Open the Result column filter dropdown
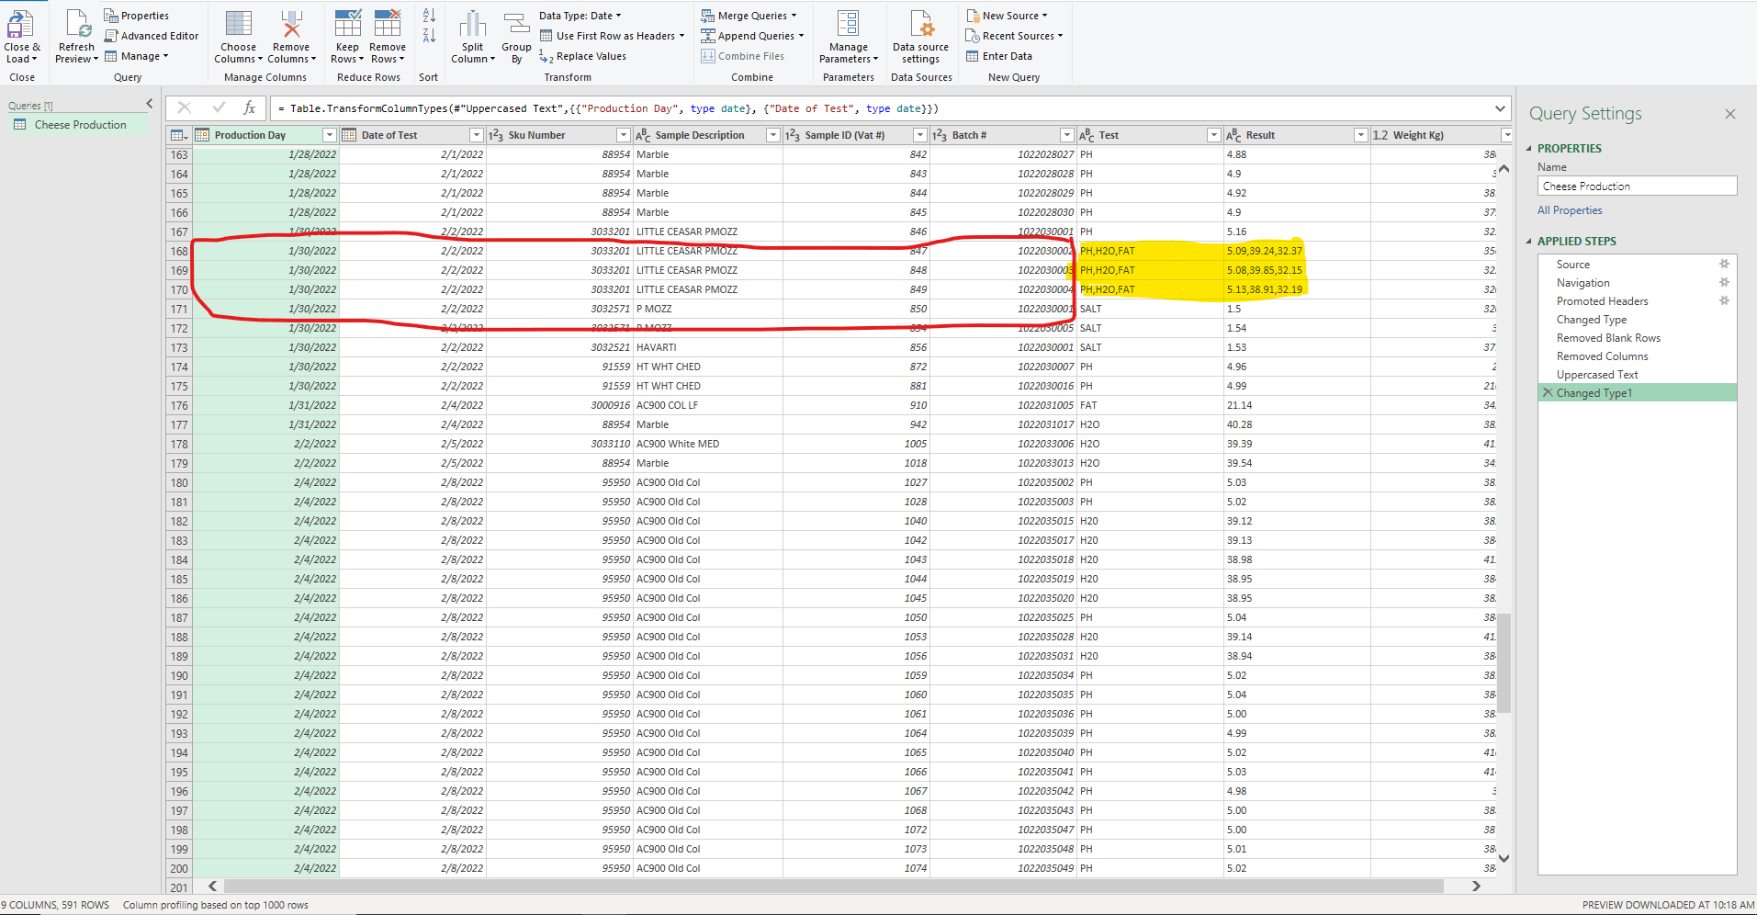The width and height of the screenshot is (1757, 915). click(1360, 135)
